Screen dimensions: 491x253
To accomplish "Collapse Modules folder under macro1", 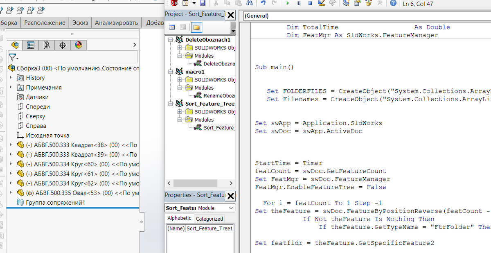I will pos(179,88).
